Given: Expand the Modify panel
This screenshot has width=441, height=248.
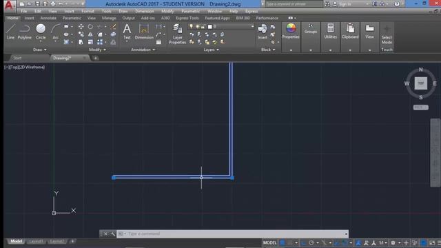Looking at the screenshot, I should (97, 50).
